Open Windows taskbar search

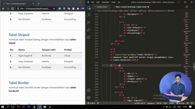[x=8, y=107]
